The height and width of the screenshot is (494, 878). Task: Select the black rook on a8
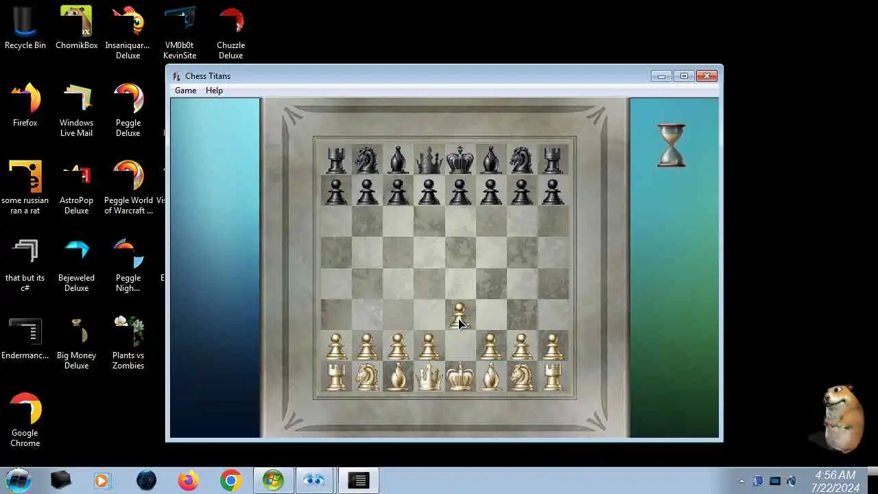point(336,161)
